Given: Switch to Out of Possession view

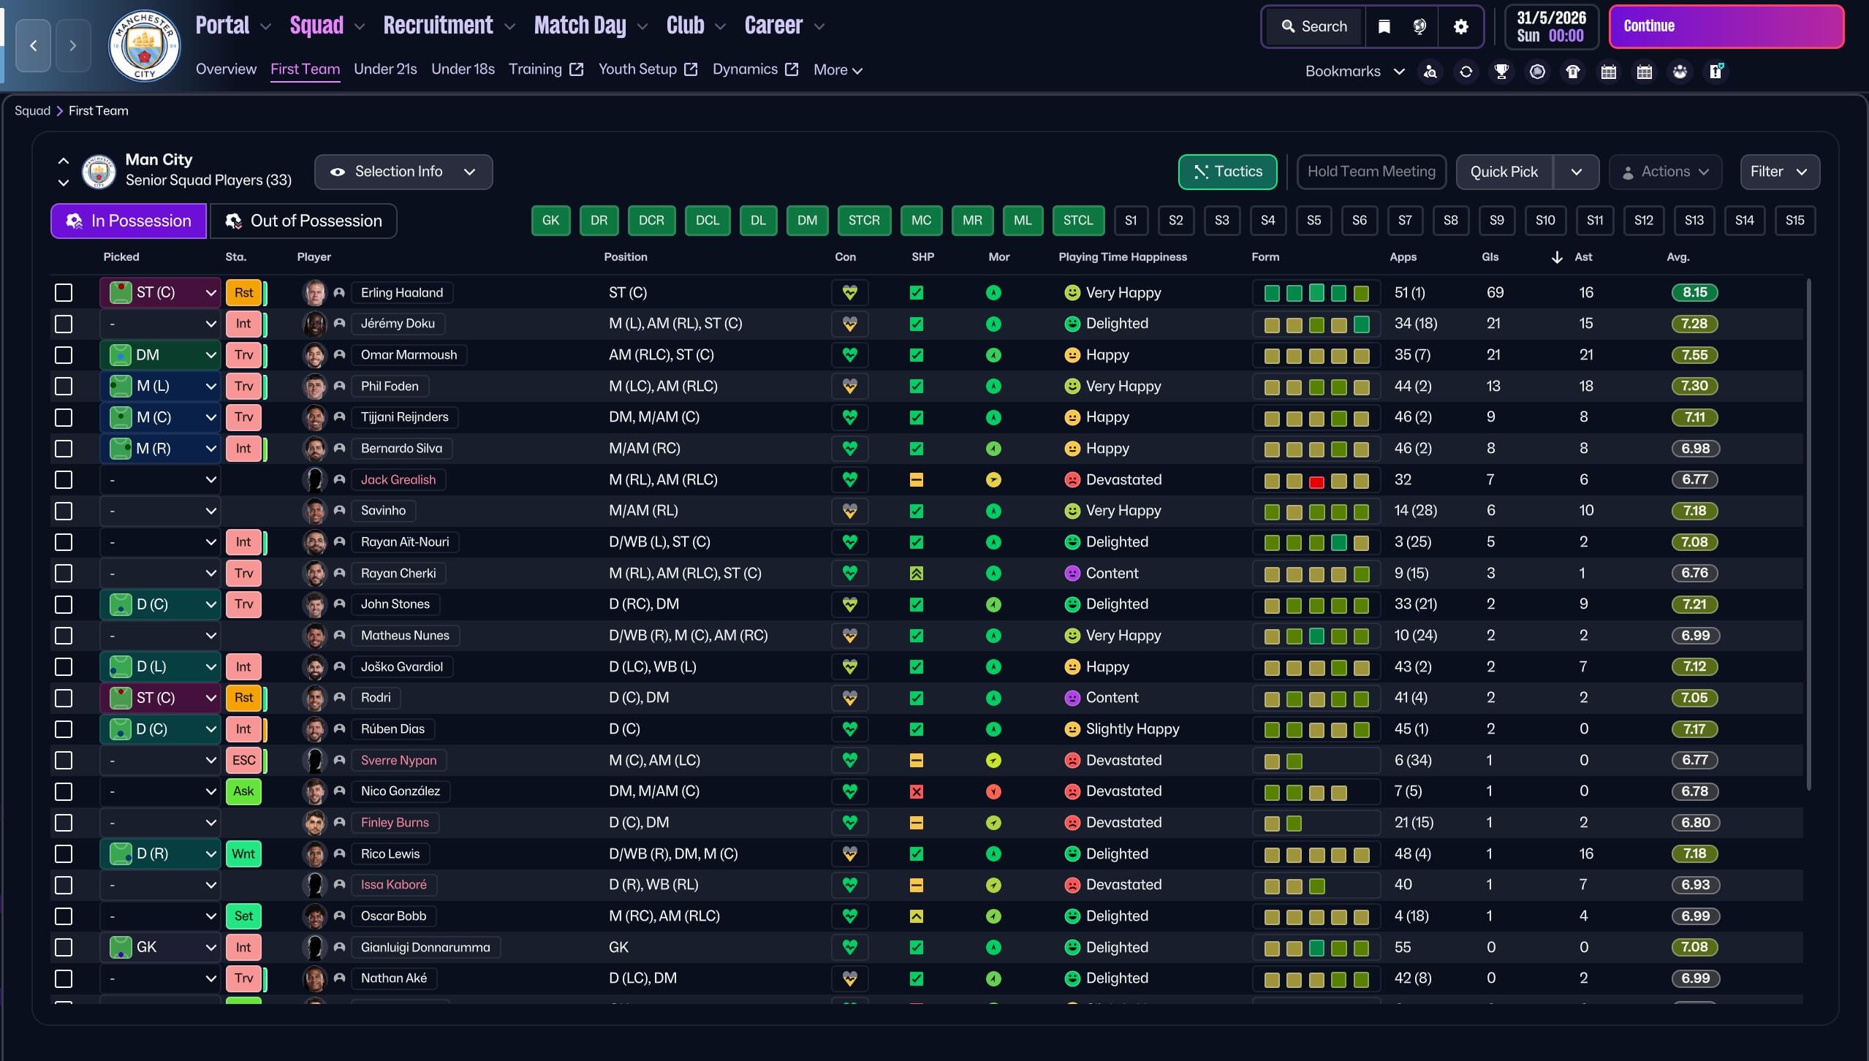Looking at the screenshot, I should coord(303,221).
